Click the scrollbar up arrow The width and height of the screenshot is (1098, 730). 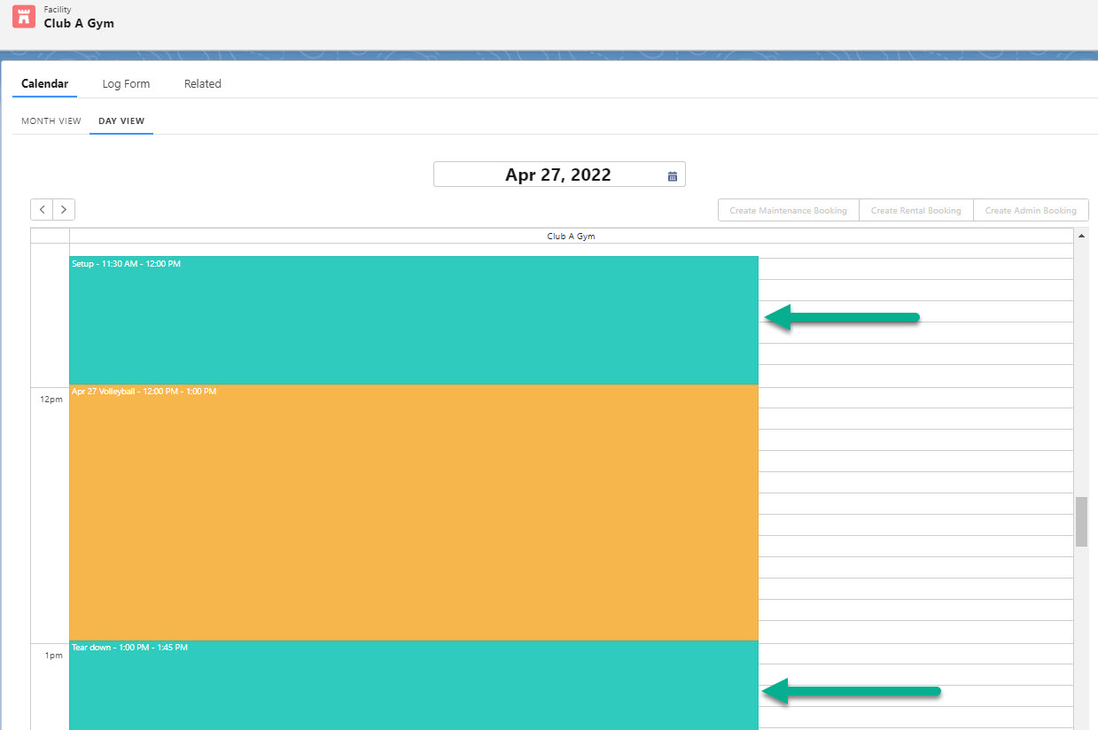coord(1082,235)
